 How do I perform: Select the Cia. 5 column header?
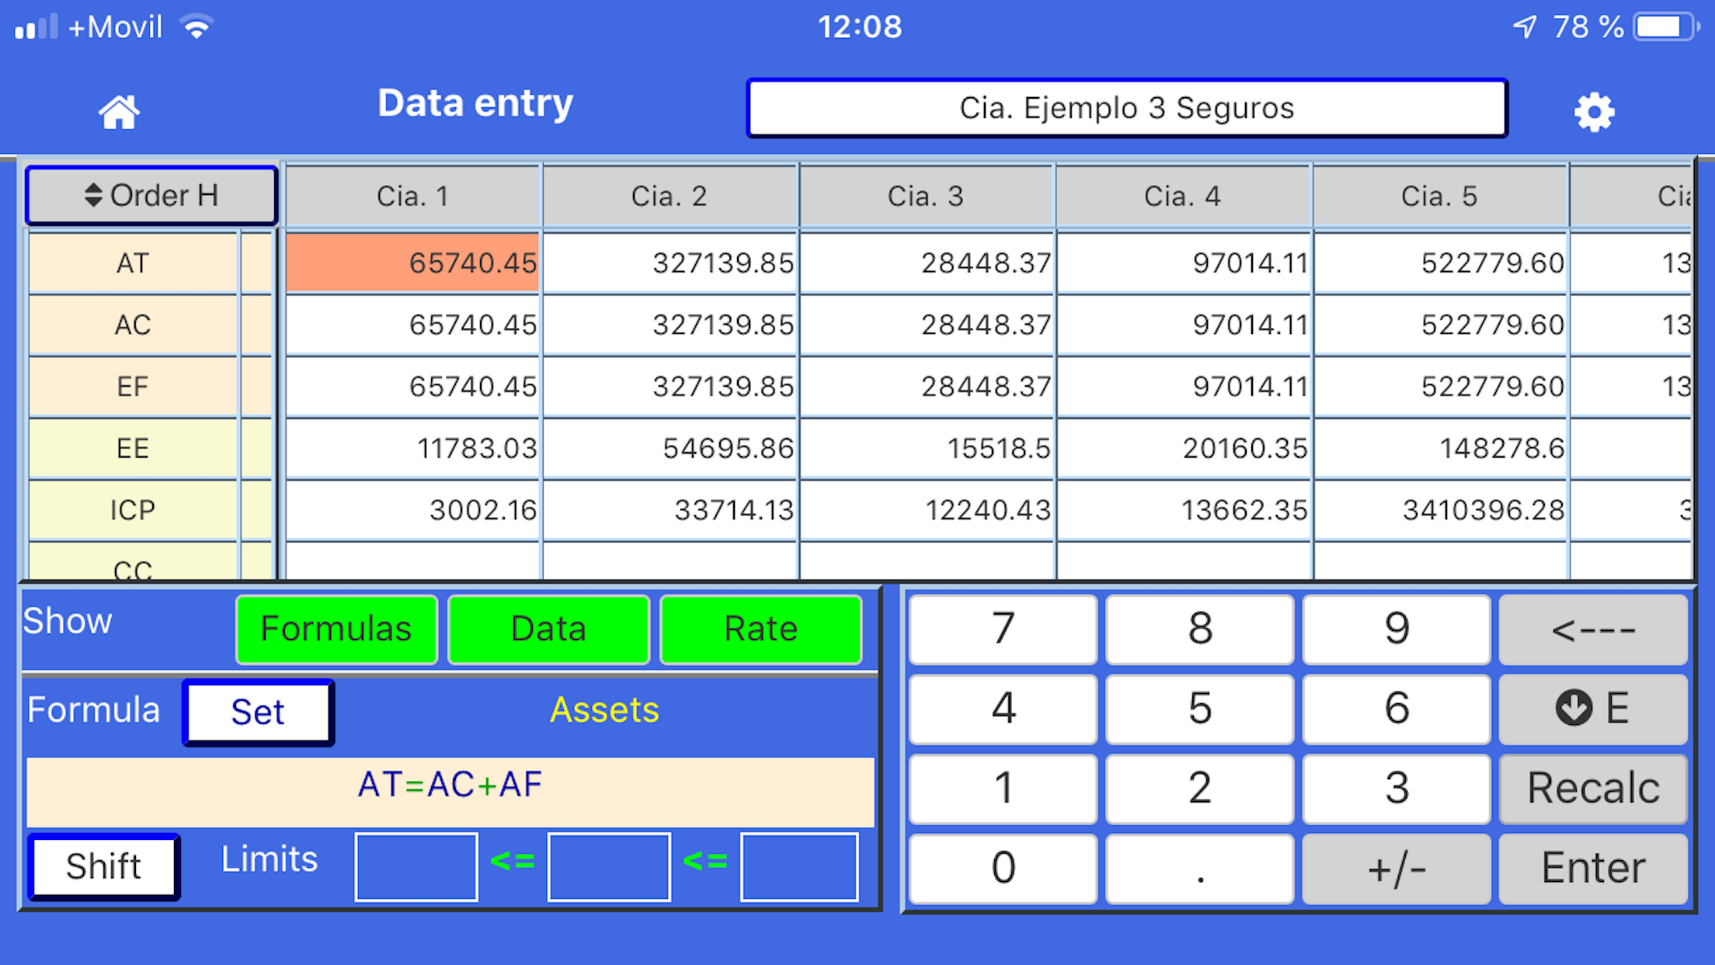pos(1439,196)
